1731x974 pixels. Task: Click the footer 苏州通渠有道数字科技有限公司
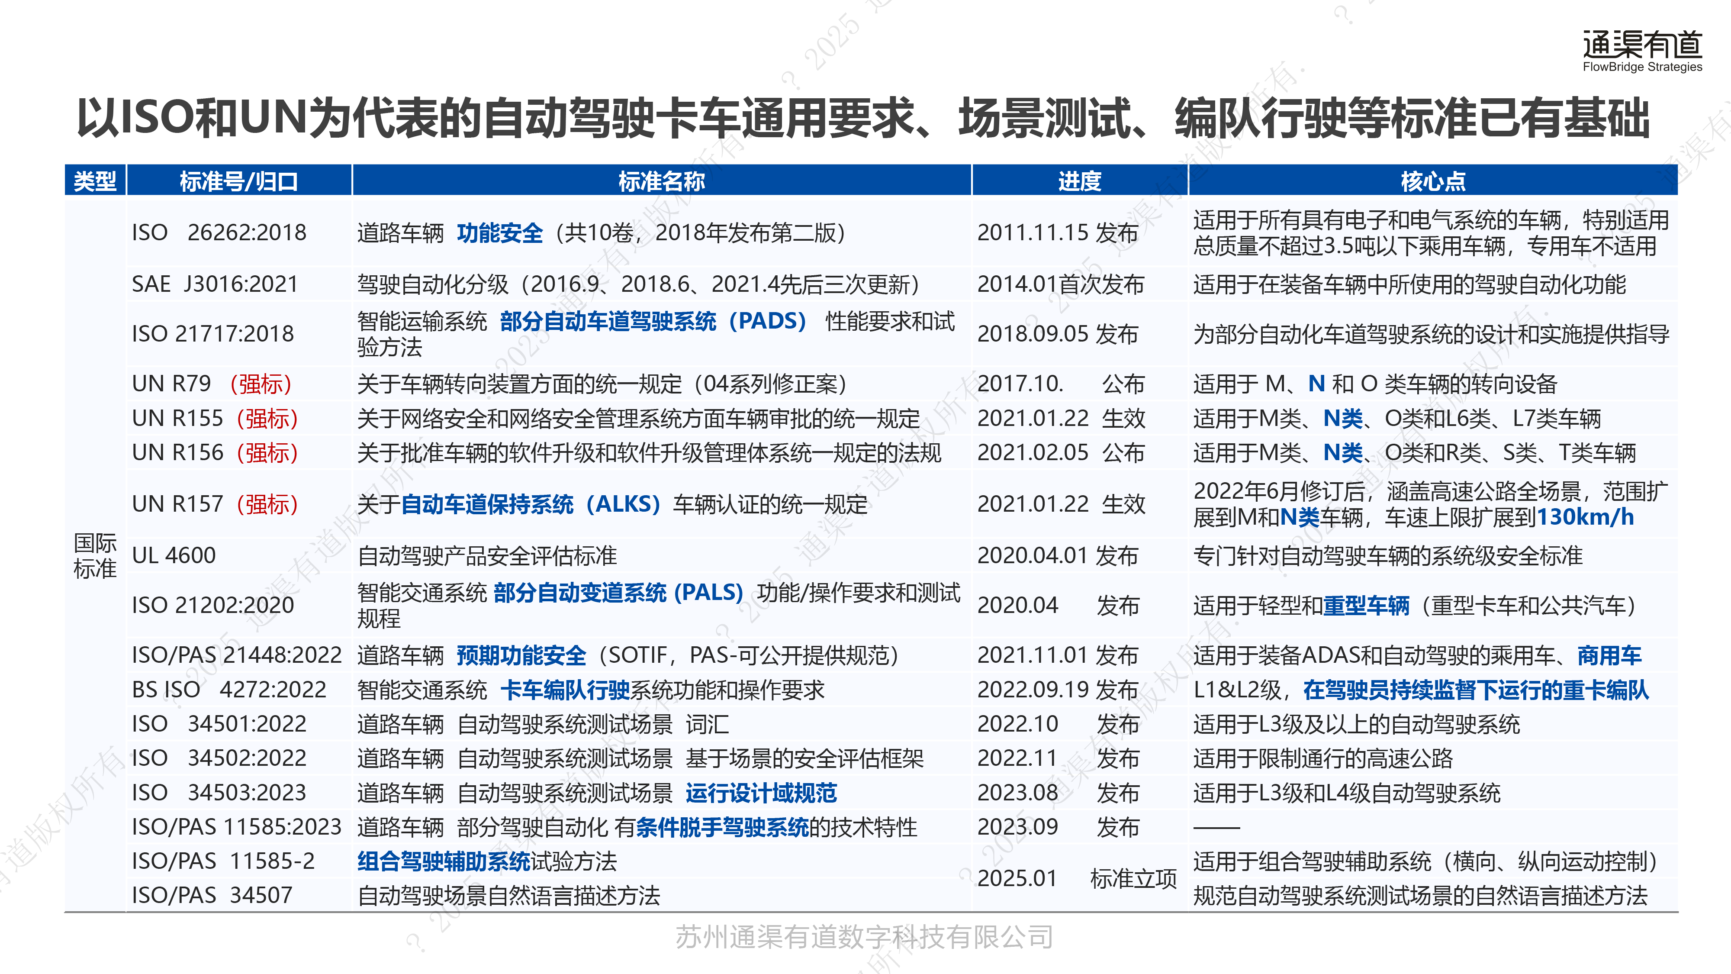point(864,937)
